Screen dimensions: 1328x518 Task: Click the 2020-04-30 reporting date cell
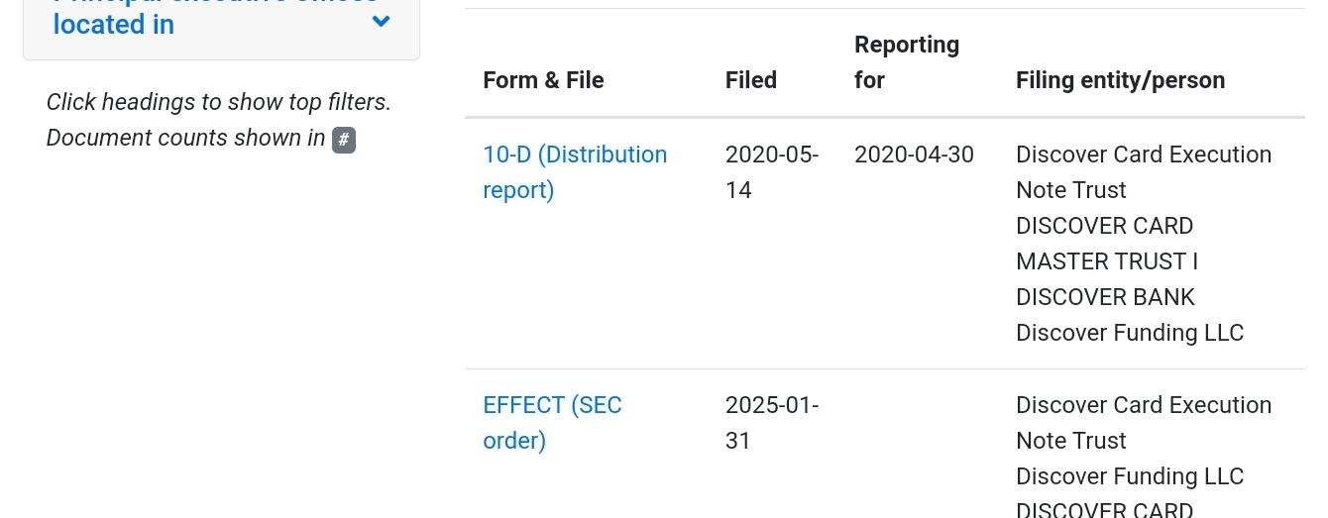914,155
